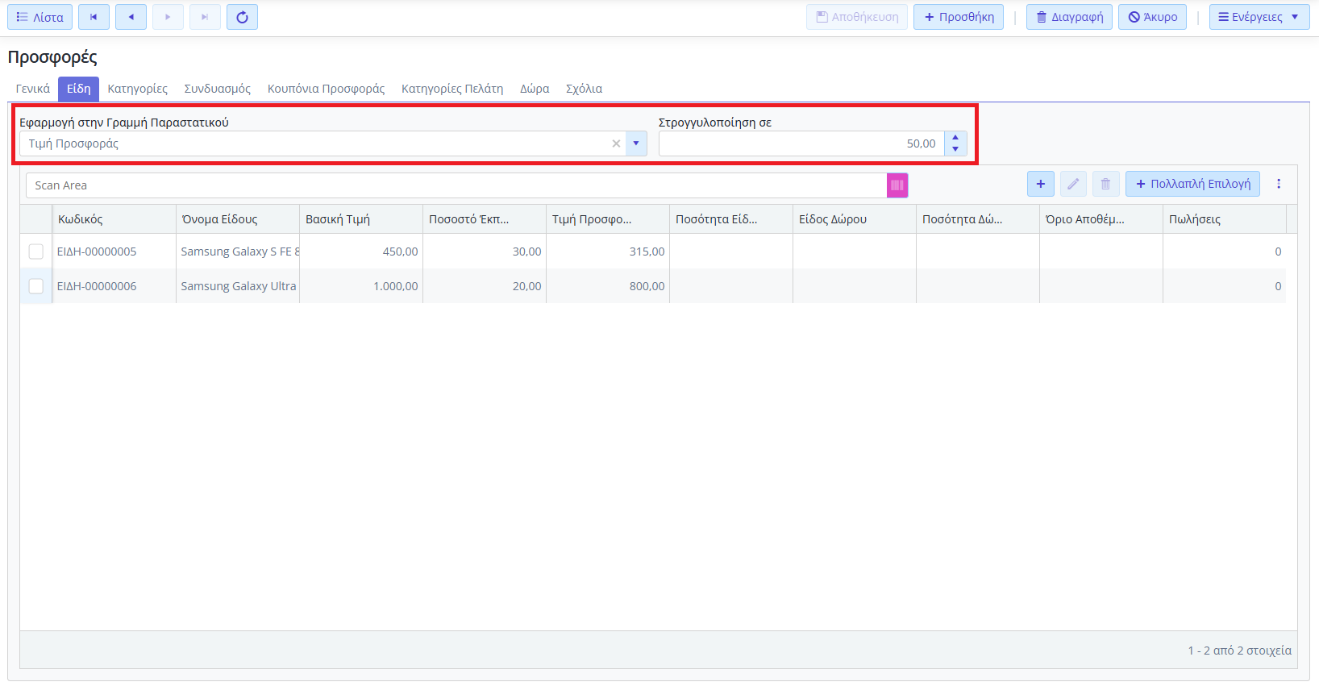Increase the Στρογγυλοποίηση value with up arrow
Image resolution: width=1319 pixels, height=686 pixels.
(955, 138)
